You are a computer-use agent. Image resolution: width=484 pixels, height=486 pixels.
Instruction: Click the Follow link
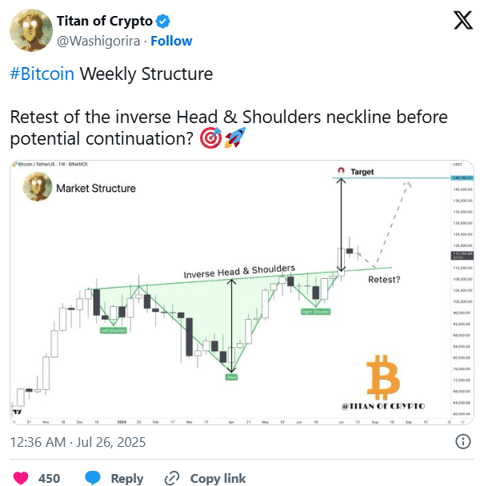[x=172, y=41]
